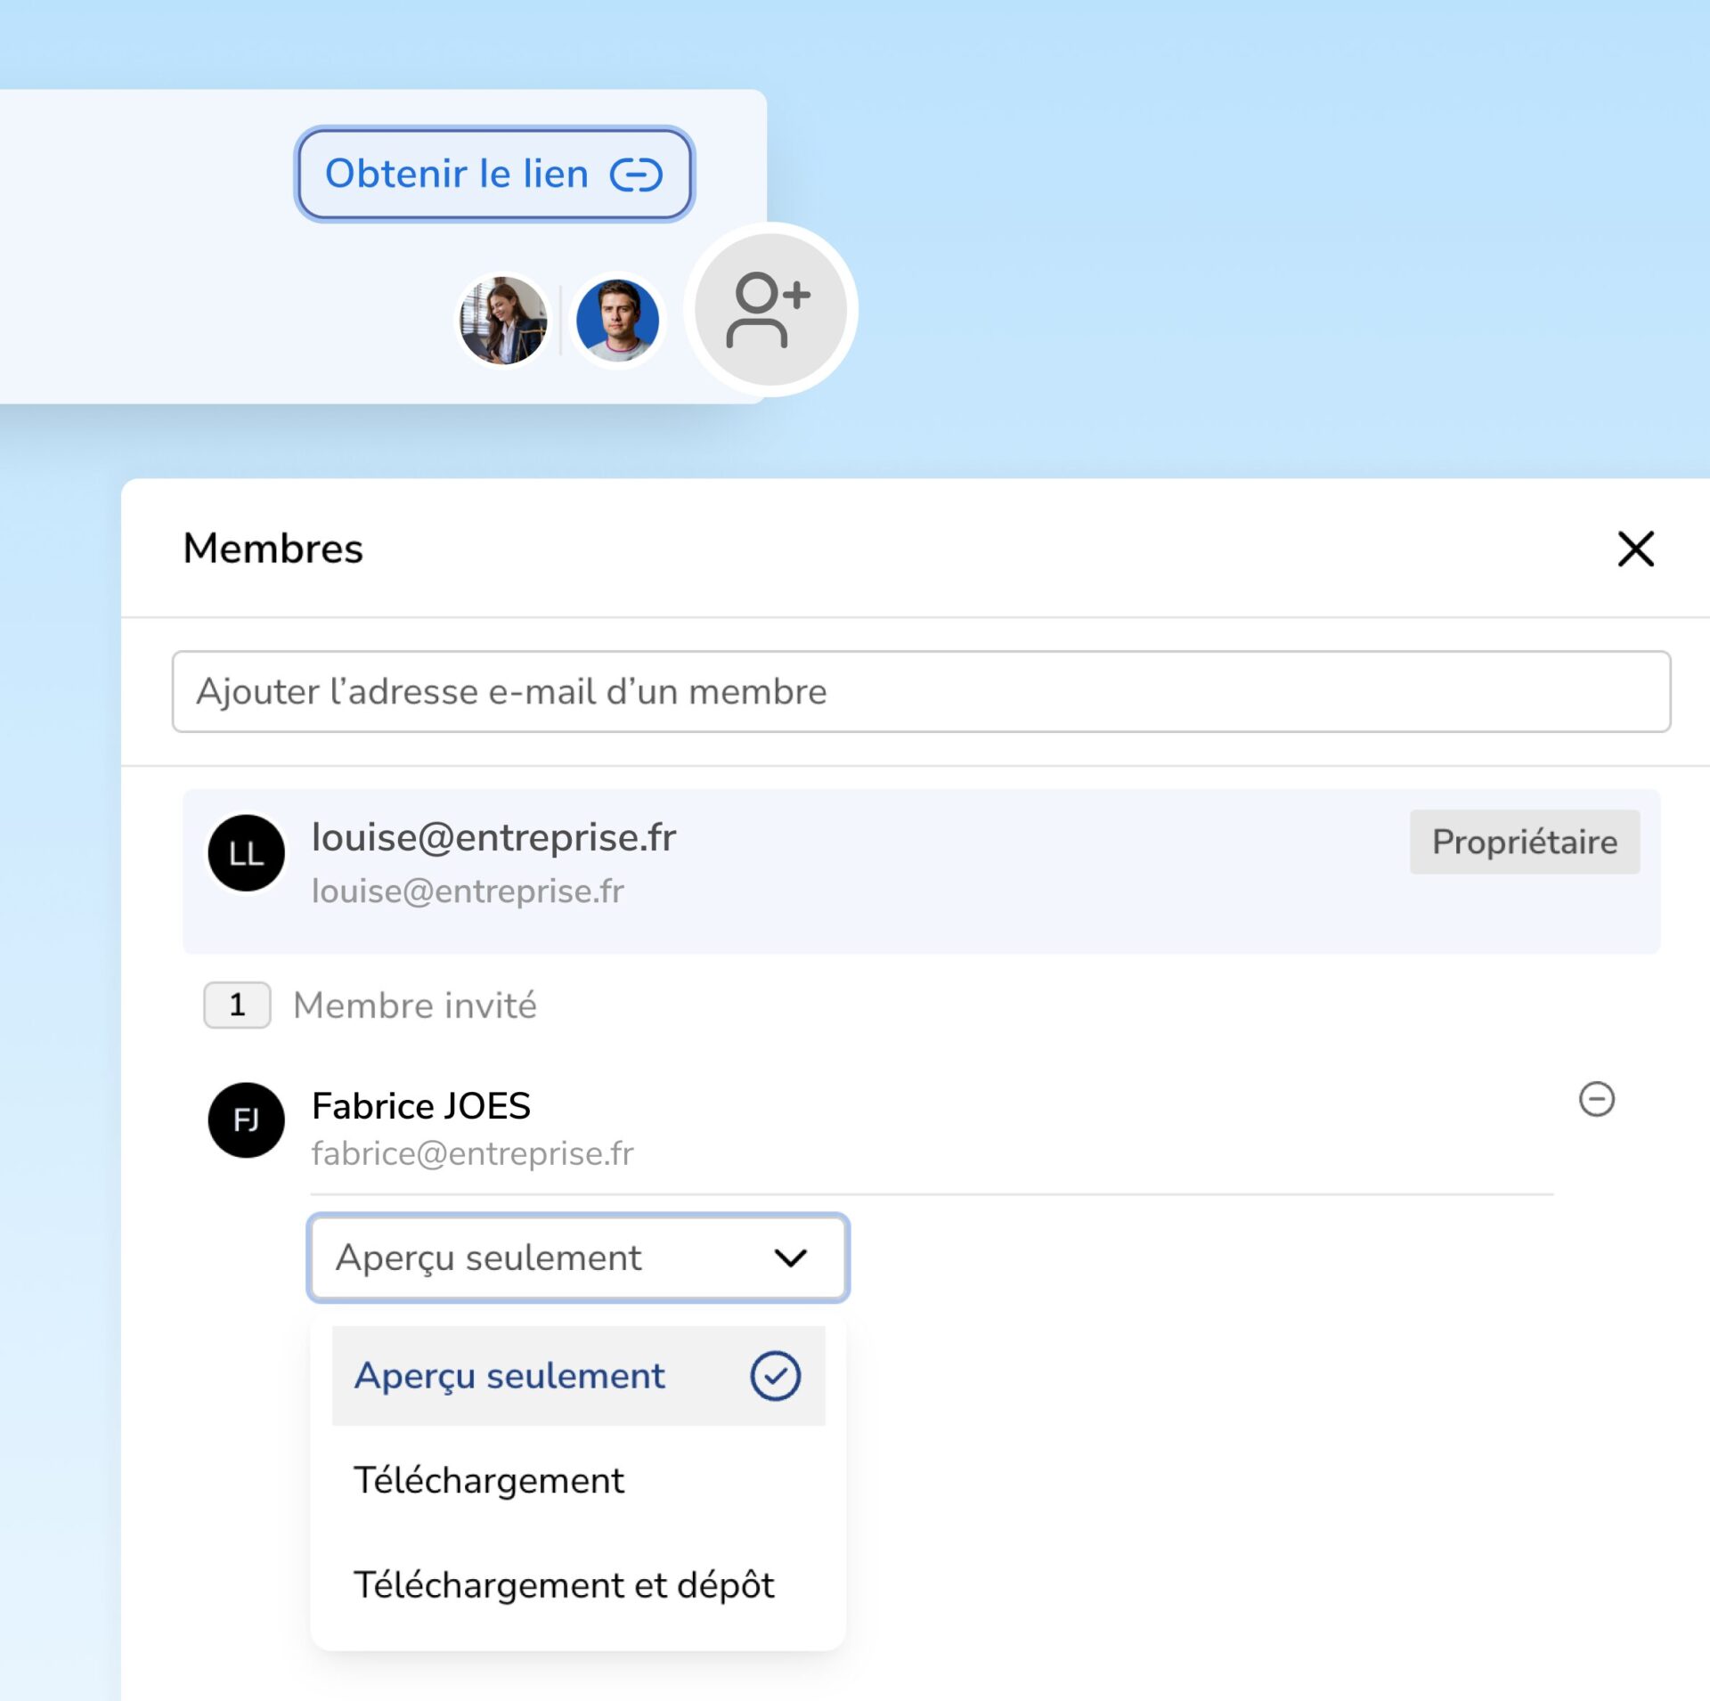Screen dimensions: 1710x1701
Task: Click the dropdown chevron arrow
Action: coord(790,1257)
